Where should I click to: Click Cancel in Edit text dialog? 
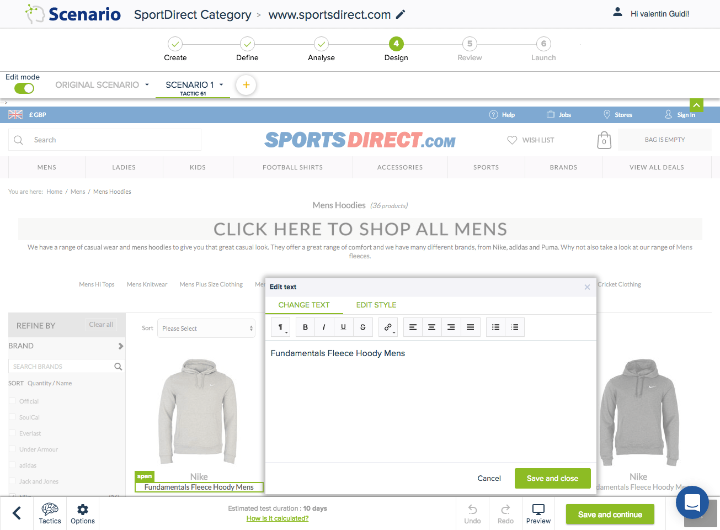tap(489, 479)
